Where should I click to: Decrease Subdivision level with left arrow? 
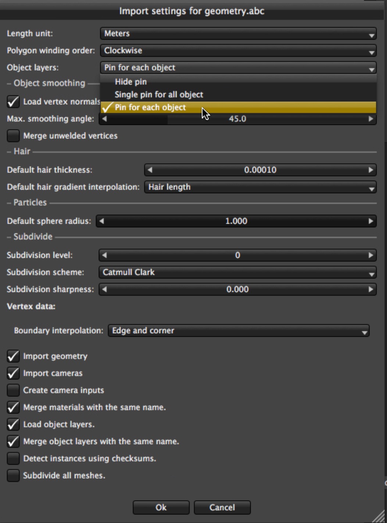[104, 255]
